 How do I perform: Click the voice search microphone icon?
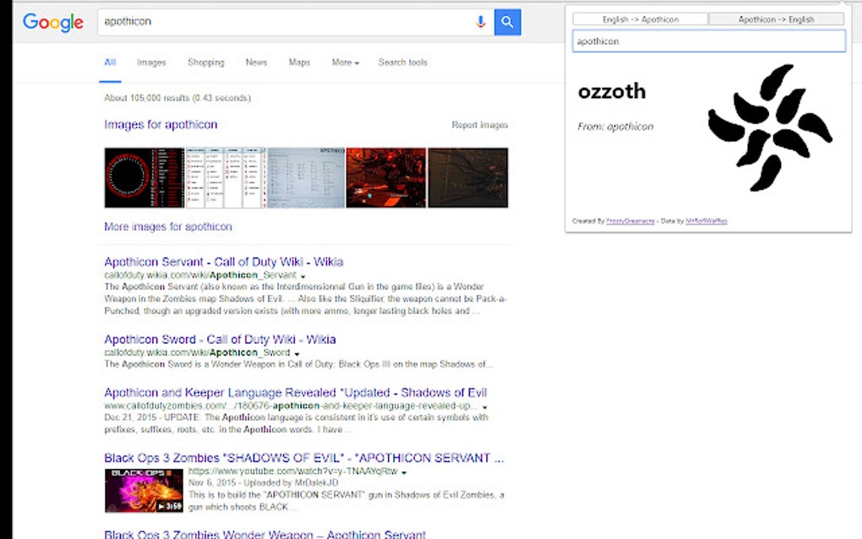tap(482, 22)
